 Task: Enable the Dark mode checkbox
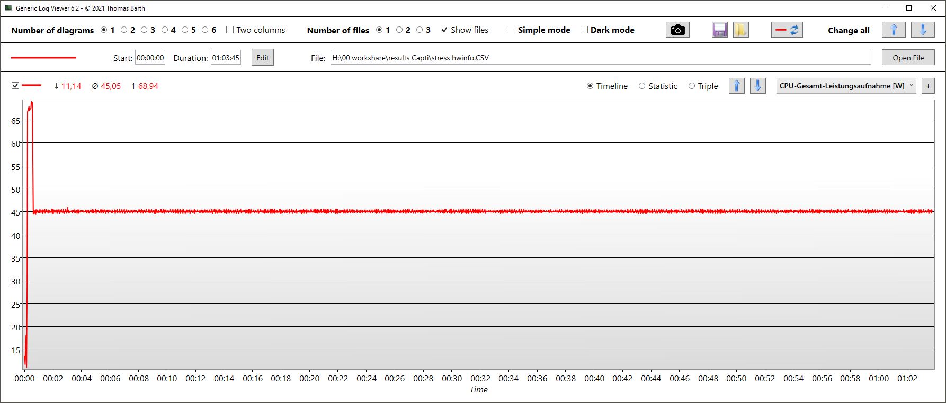[x=584, y=30]
